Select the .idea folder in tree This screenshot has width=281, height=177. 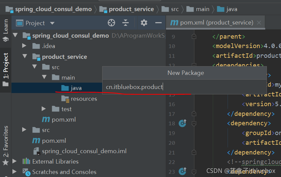(x=48, y=46)
